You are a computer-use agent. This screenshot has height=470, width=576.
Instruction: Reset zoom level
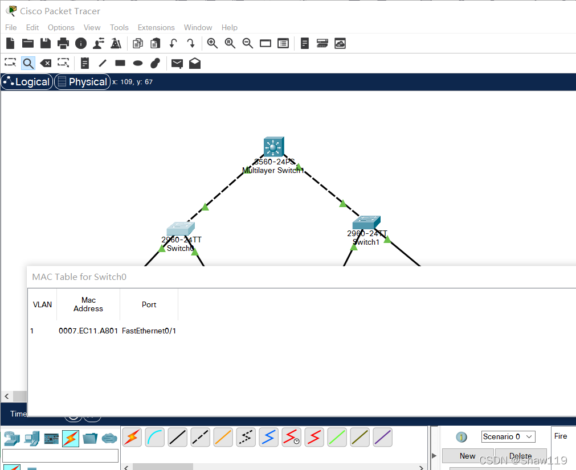coord(230,43)
